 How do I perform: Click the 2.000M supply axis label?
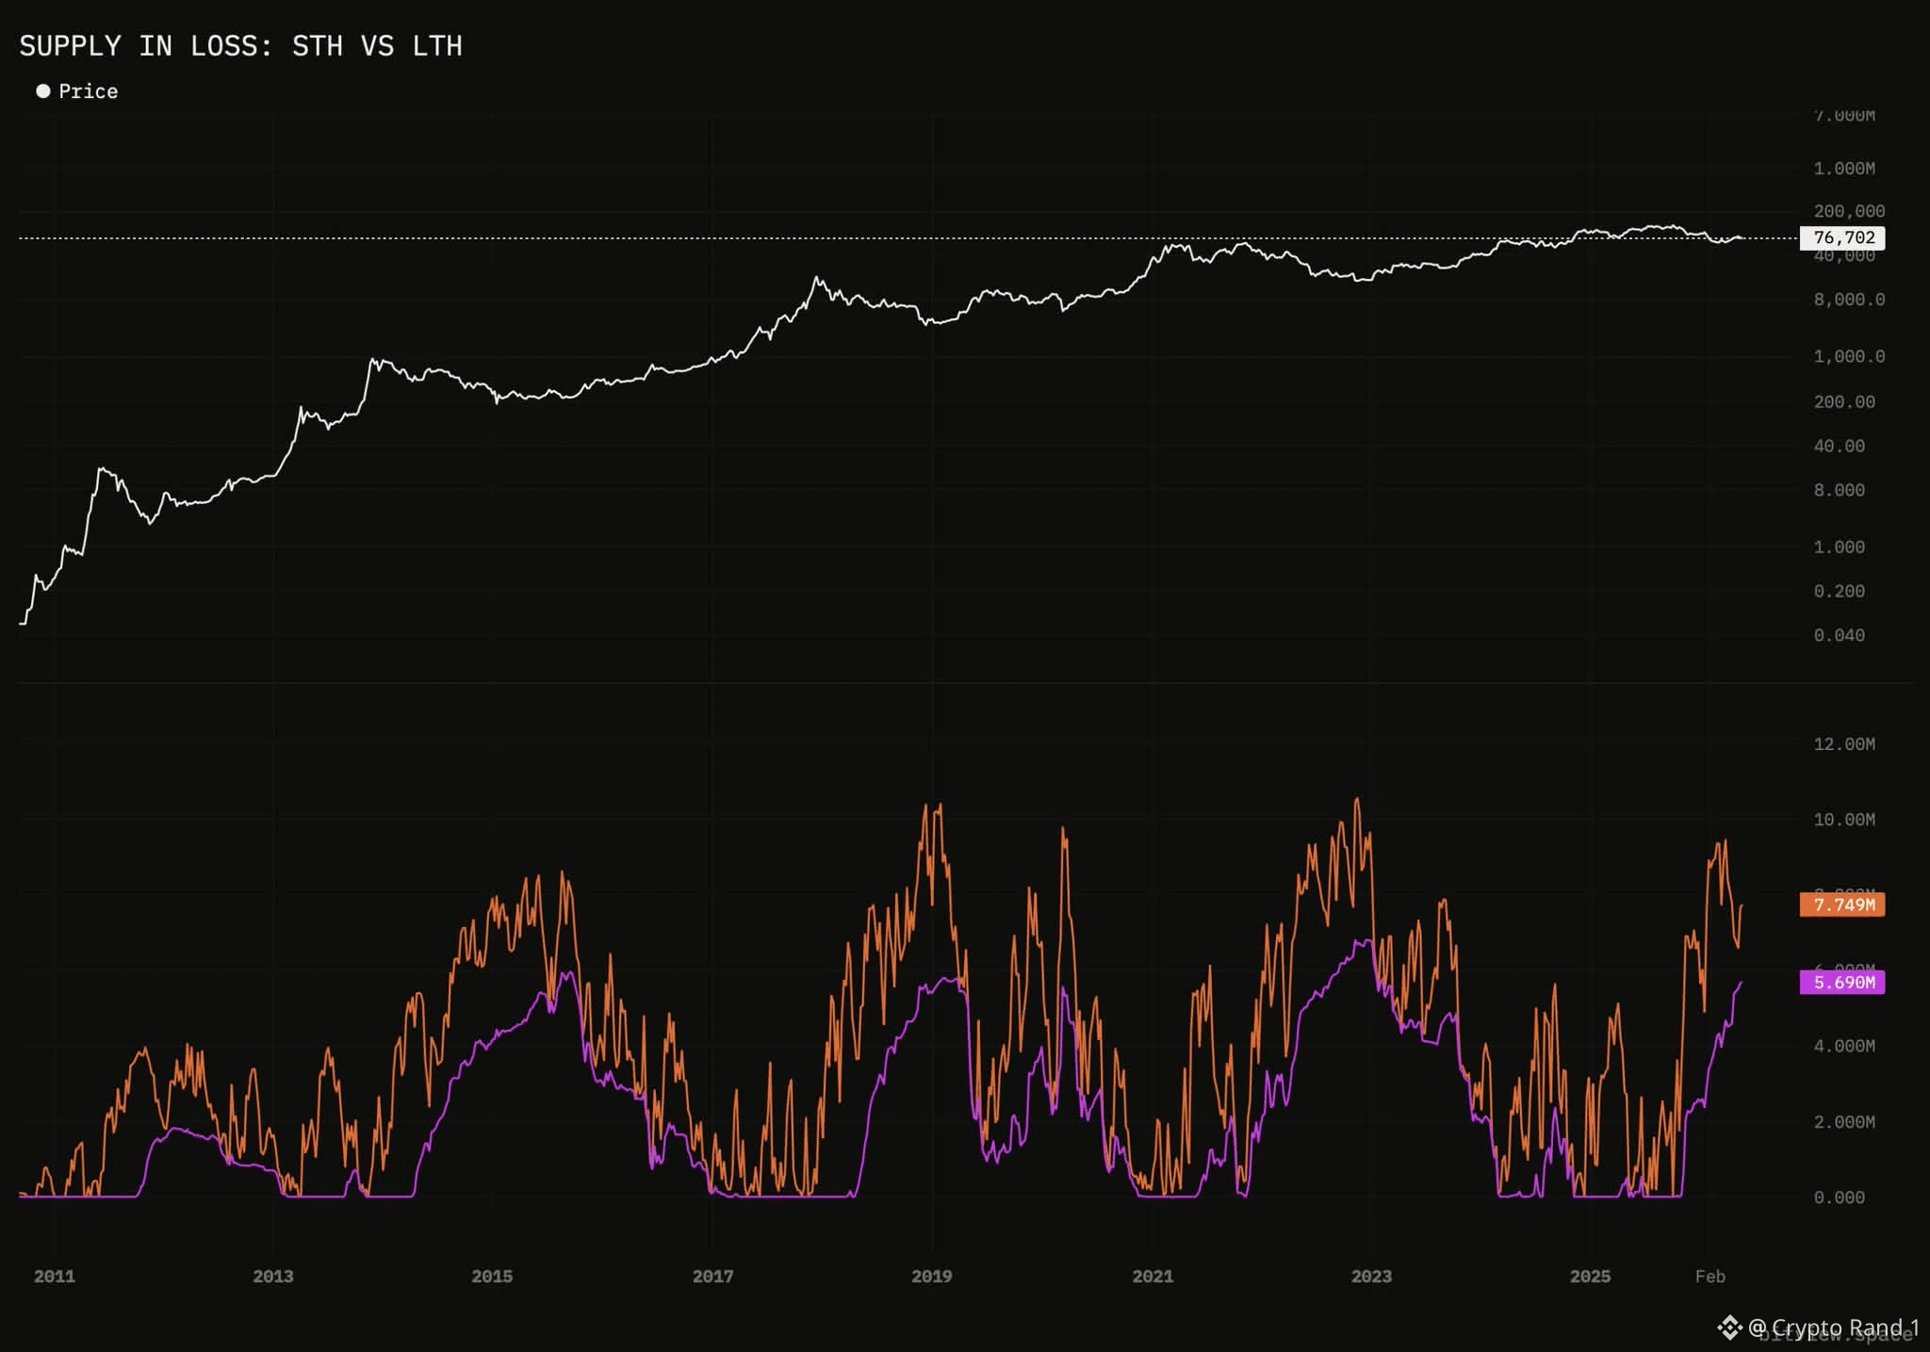pos(1844,1122)
